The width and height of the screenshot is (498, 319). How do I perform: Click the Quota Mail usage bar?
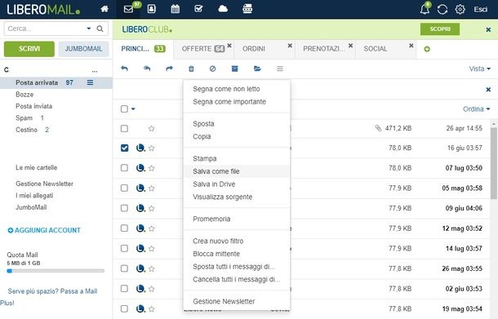tap(56, 271)
